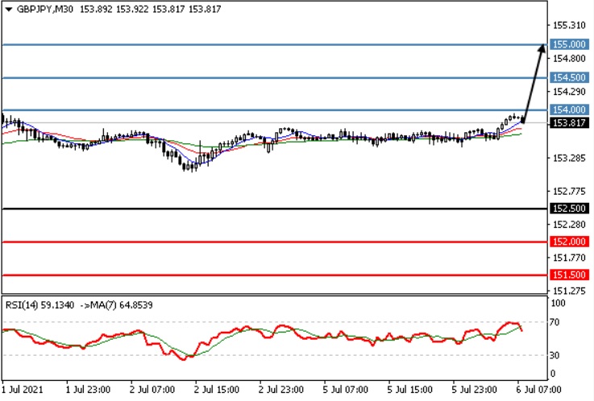Select the 6 Jul 07:00 time label

click(x=538, y=389)
